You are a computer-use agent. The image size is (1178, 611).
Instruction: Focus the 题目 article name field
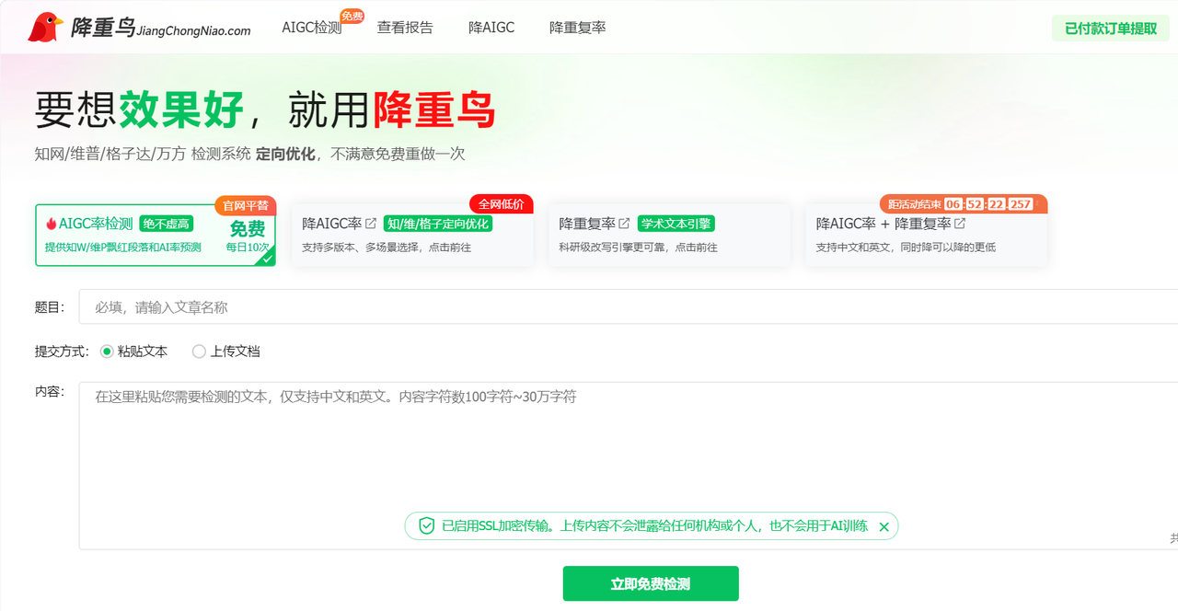coord(629,306)
